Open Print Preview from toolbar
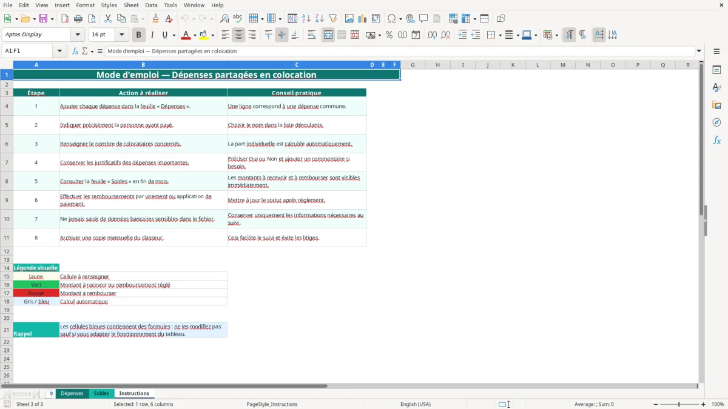 [92, 19]
